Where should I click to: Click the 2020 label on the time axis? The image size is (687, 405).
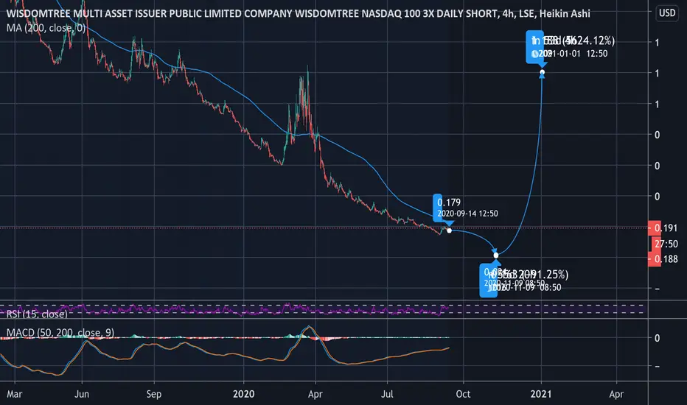(243, 394)
